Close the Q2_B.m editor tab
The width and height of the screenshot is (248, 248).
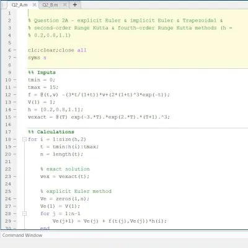pos(64,5)
